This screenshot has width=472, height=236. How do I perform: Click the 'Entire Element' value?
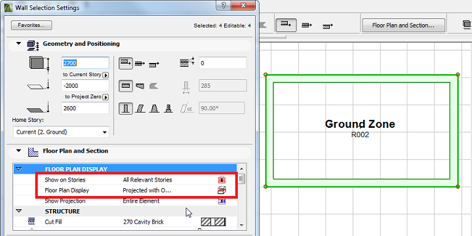141,201
